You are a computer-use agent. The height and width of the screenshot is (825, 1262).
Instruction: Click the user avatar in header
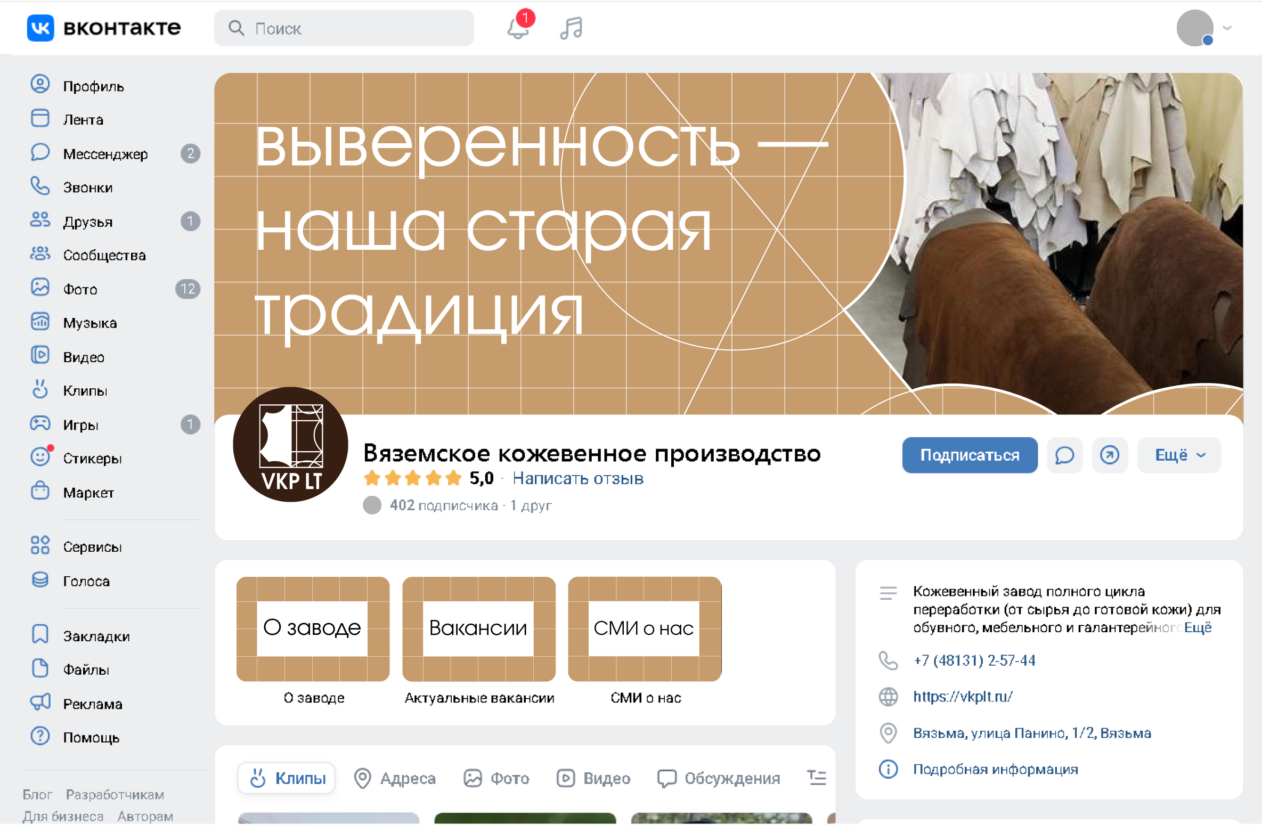(x=1195, y=28)
